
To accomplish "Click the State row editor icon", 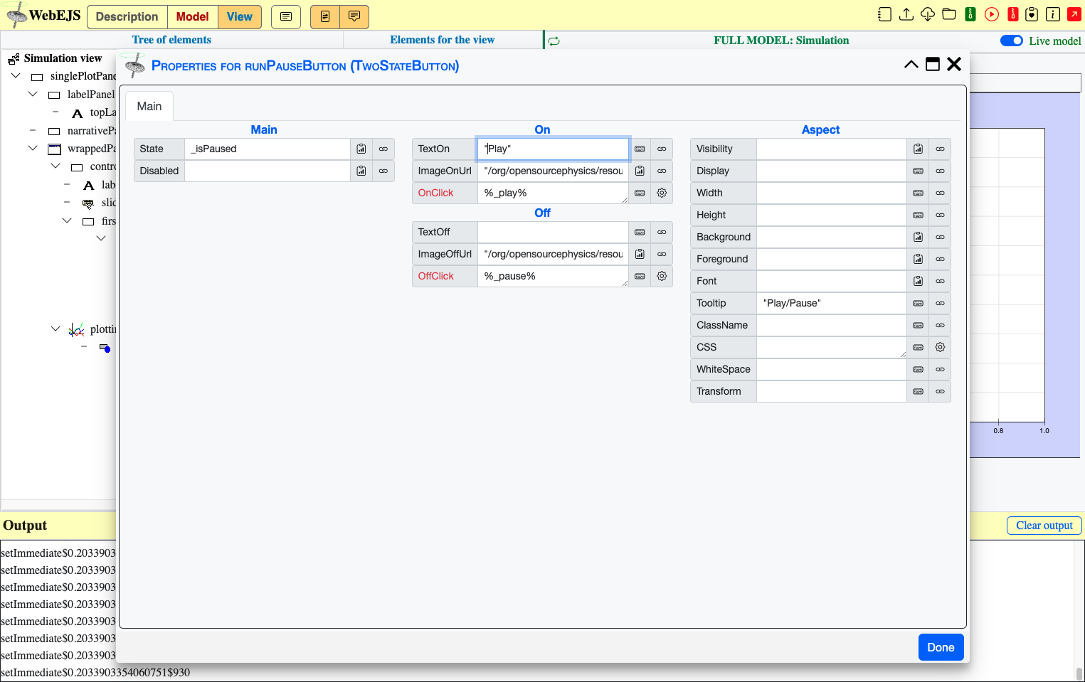I will (x=361, y=149).
